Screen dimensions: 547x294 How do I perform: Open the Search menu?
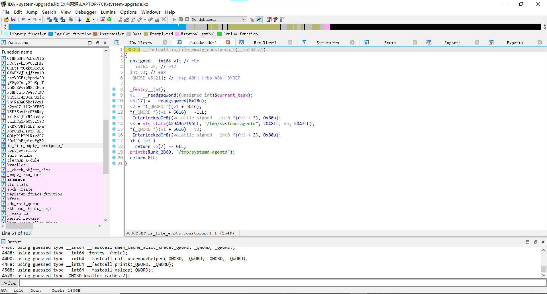(x=49, y=12)
